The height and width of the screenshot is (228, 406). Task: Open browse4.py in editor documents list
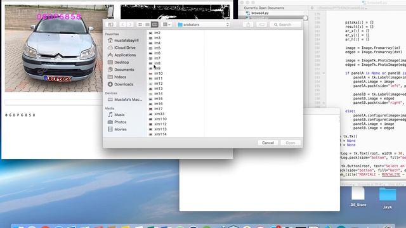click(260, 13)
